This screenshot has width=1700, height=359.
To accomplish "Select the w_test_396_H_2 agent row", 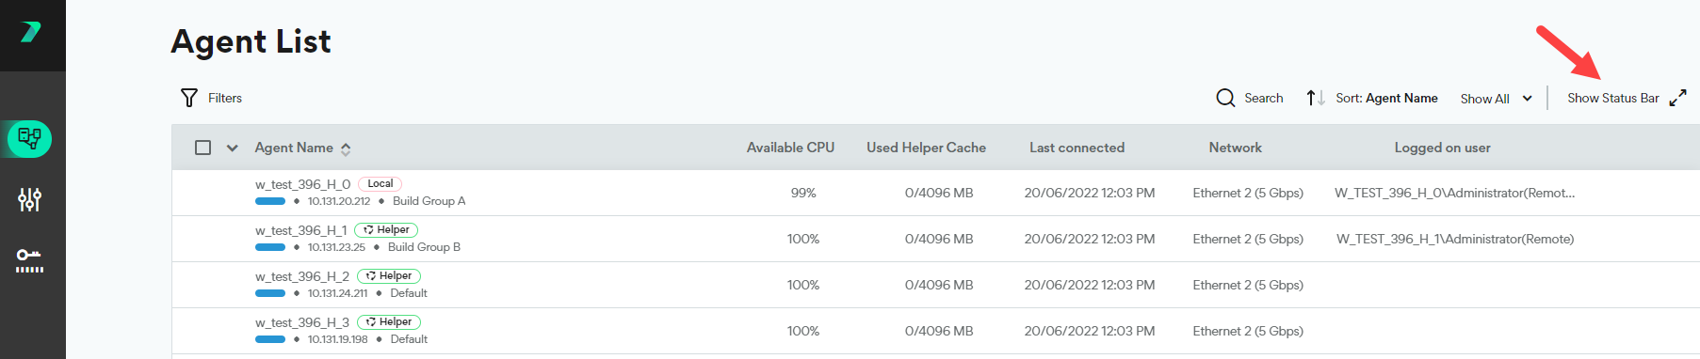I will (935, 285).
